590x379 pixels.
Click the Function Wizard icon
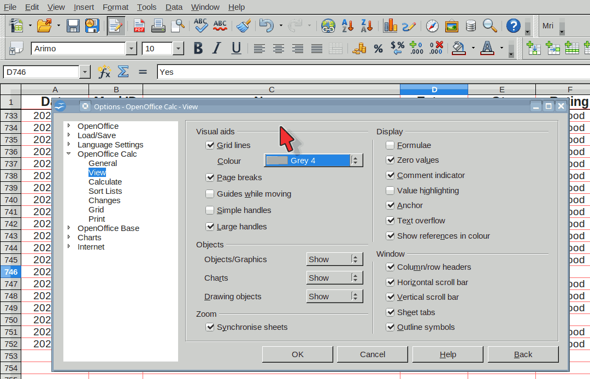(x=104, y=72)
